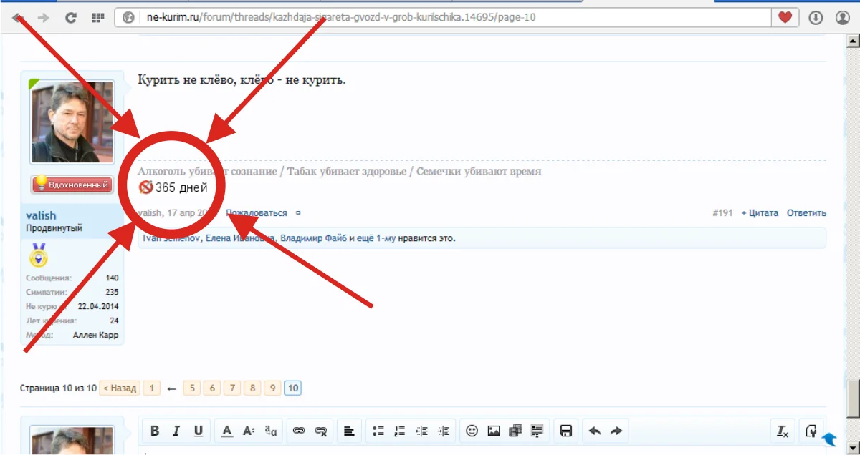Open the font family dropdown
Image resolution: width=860 pixels, height=455 pixels.
271,431
